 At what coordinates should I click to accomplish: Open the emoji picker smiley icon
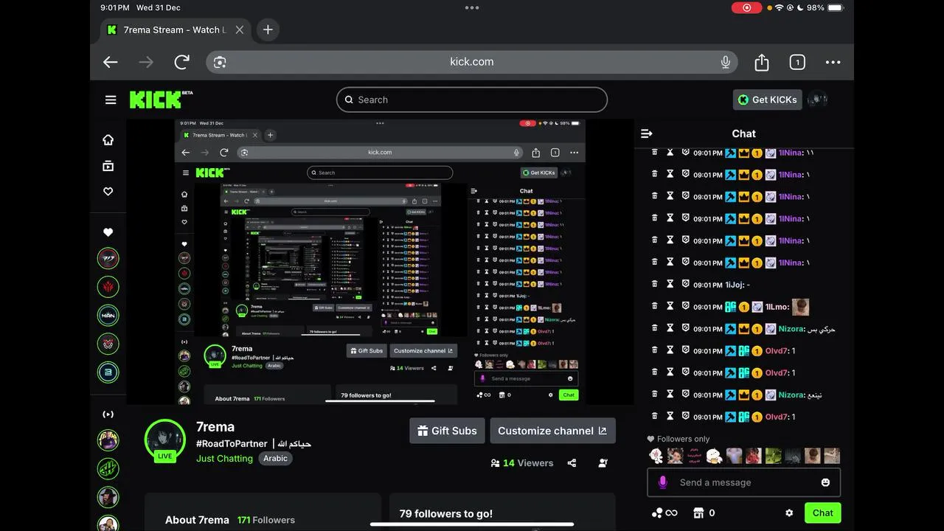pyautogui.click(x=825, y=482)
